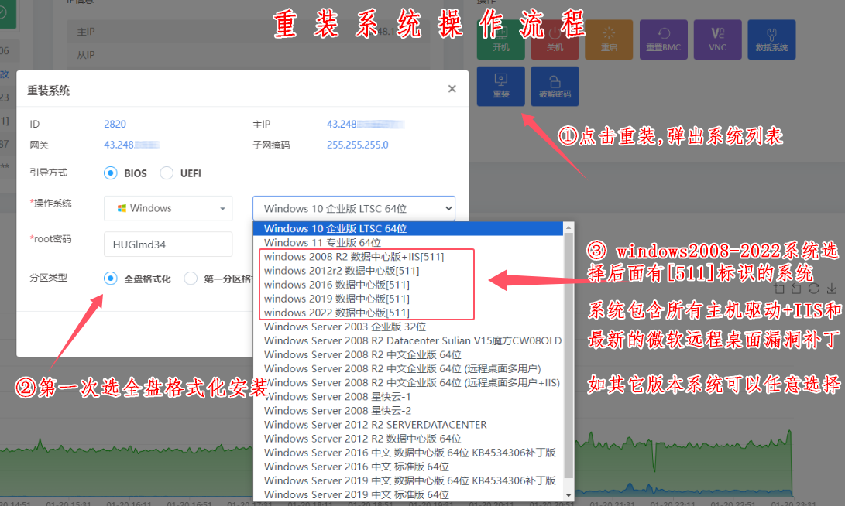Select Windows Server 2003 企业版 32位
The width and height of the screenshot is (845, 506).
click(408, 327)
